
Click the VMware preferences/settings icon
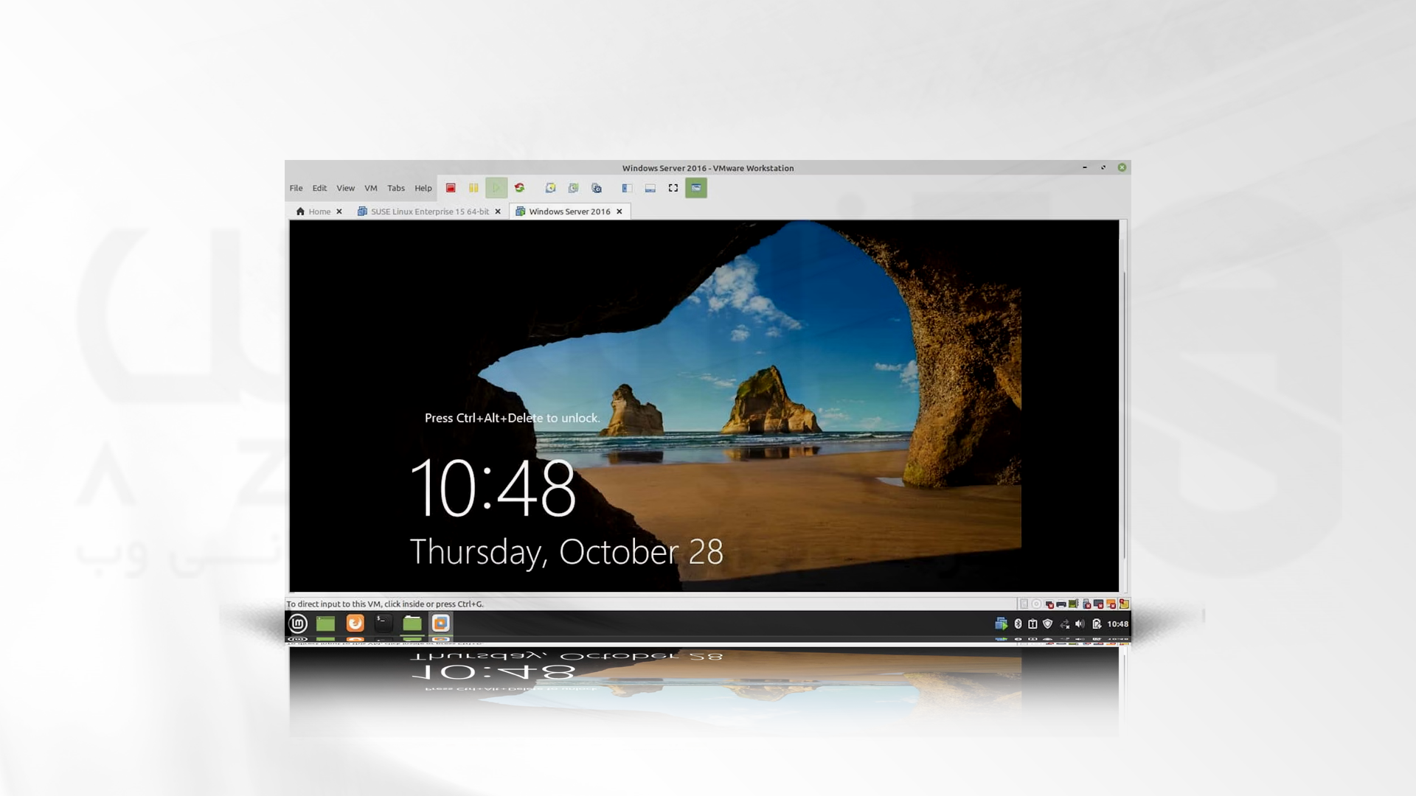click(x=596, y=188)
